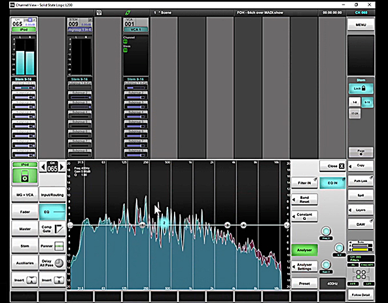Click the green Channel 65 member badge in VCA strip
Image resolution: width=388 pixels, height=303 pixels.
coord(126,41)
